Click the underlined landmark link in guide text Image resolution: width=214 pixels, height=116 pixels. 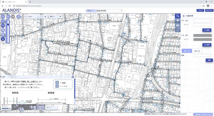[30, 82]
